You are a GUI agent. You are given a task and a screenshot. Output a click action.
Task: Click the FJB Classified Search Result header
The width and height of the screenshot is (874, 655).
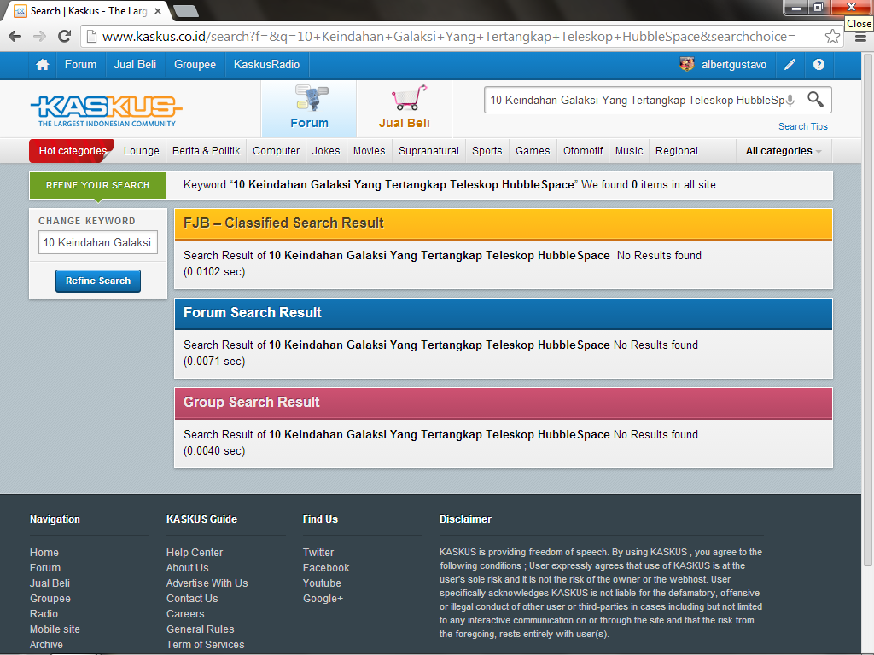click(x=504, y=223)
